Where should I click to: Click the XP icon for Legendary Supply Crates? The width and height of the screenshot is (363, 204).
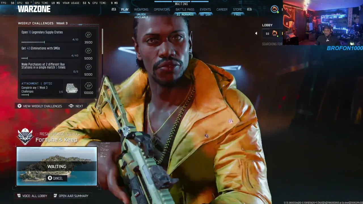click(88, 35)
